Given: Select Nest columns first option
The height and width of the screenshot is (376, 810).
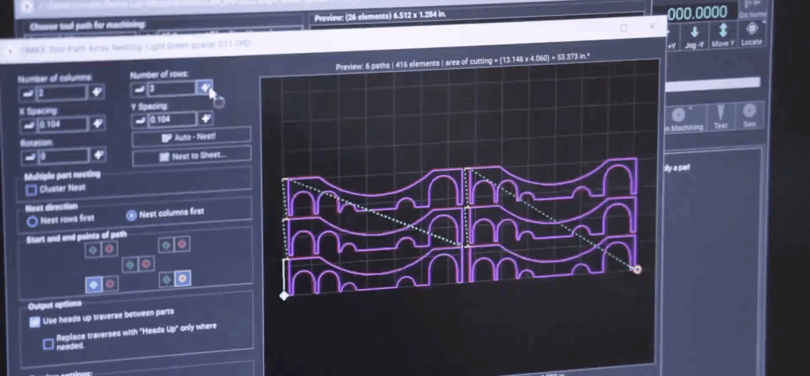Looking at the screenshot, I should pos(131,215).
